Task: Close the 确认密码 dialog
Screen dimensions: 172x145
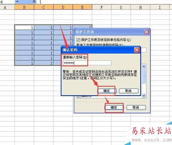Action: [x=137, y=50]
